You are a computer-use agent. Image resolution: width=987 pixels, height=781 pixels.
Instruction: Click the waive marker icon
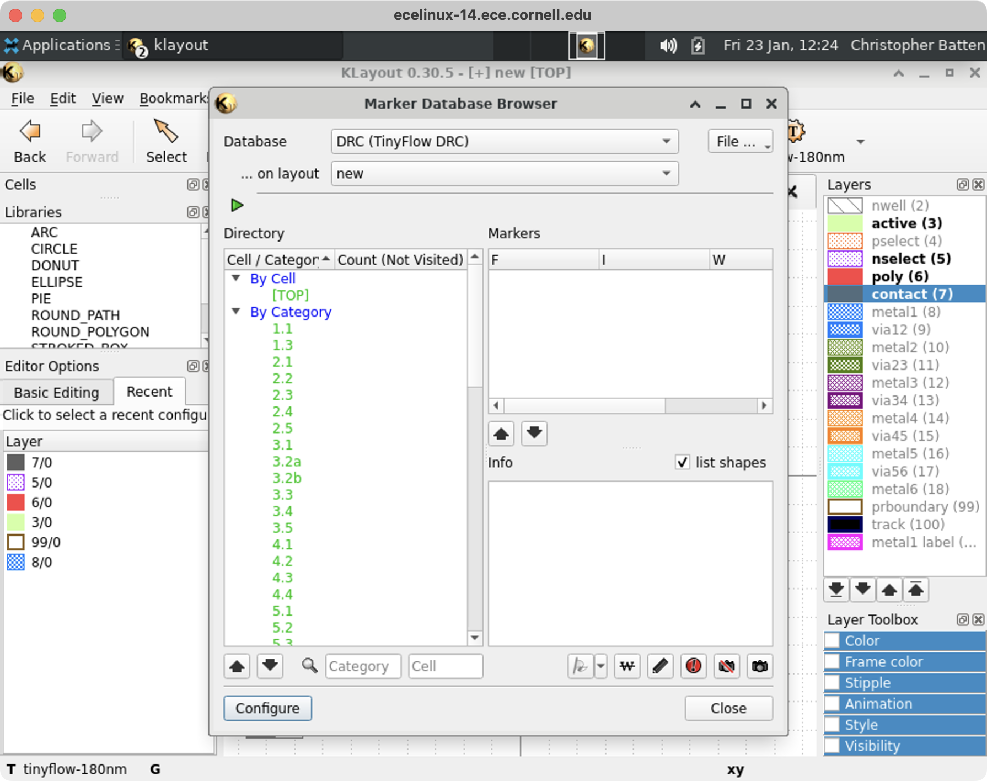pos(627,666)
